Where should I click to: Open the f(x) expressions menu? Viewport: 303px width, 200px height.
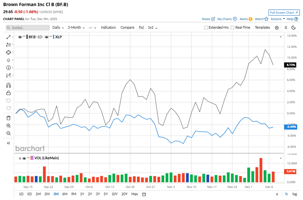[x=141, y=27]
